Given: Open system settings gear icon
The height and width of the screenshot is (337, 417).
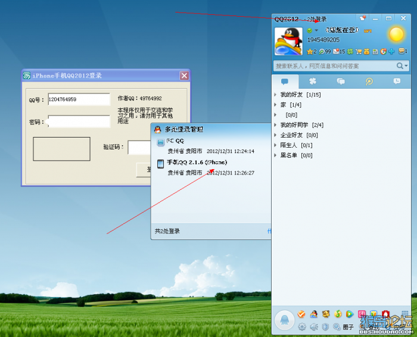Looking at the screenshot, I should click(302, 327).
